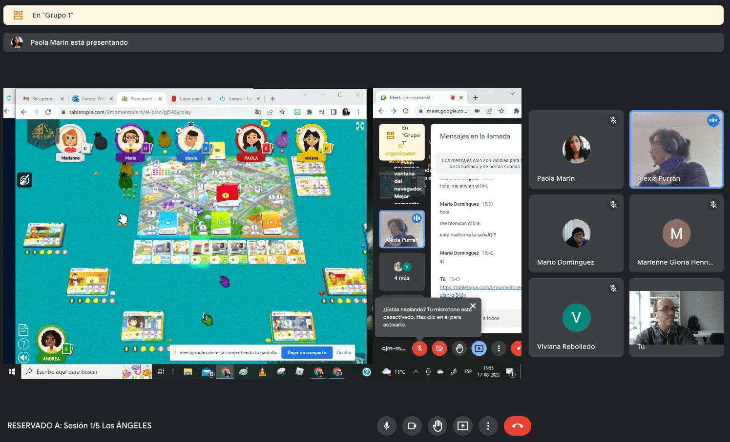Click the Tabletopia logo badge in the game
This screenshot has height=442, width=730.
(x=43, y=134)
